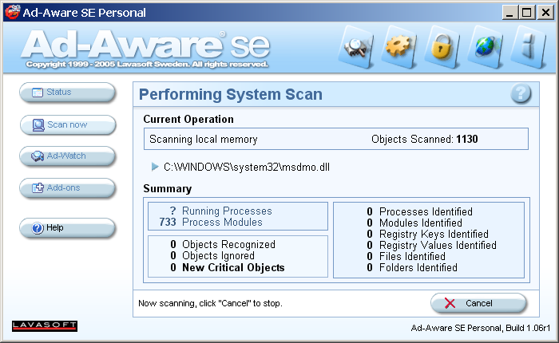Open the Add-ons sidebar button
The height and width of the screenshot is (343, 559).
67,187
